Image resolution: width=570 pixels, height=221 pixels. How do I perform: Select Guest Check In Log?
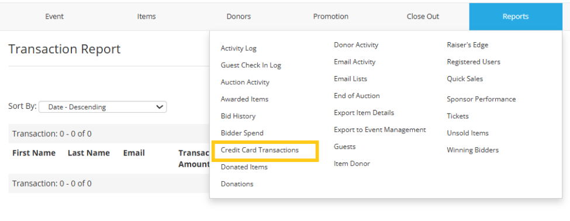click(x=251, y=65)
